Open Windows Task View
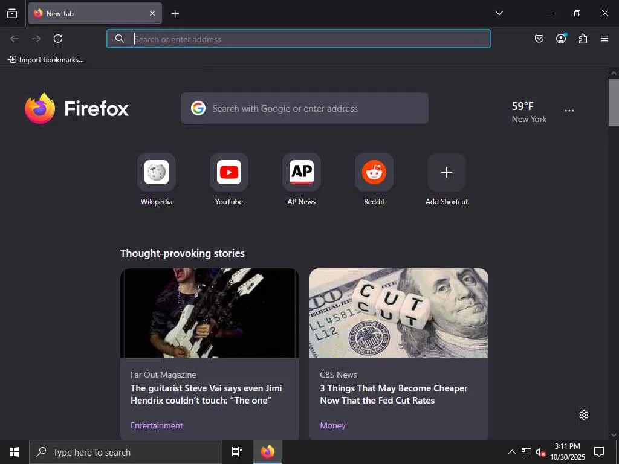The image size is (619, 464). [237, 452]
